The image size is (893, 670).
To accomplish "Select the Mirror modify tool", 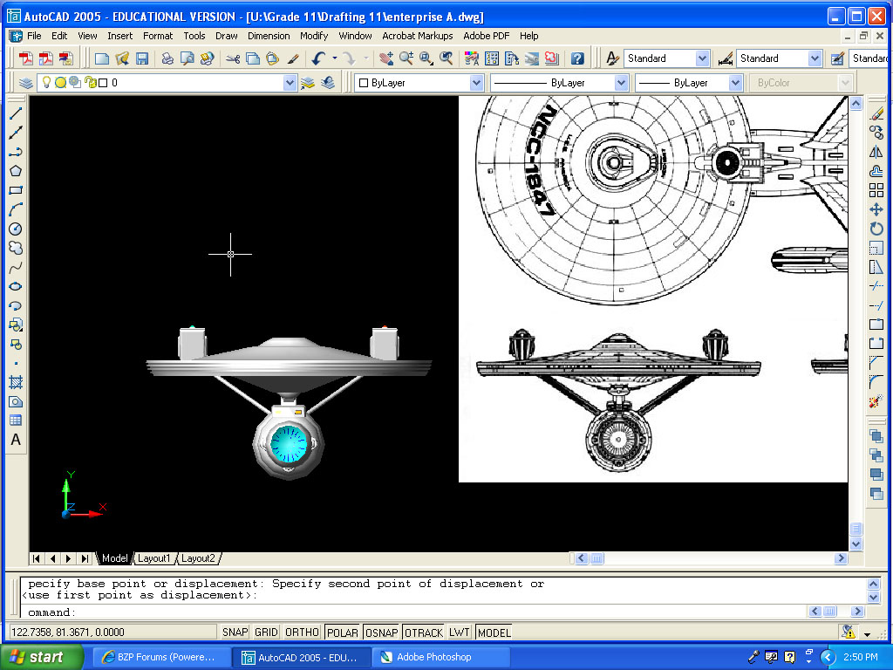I will [876, 152].
